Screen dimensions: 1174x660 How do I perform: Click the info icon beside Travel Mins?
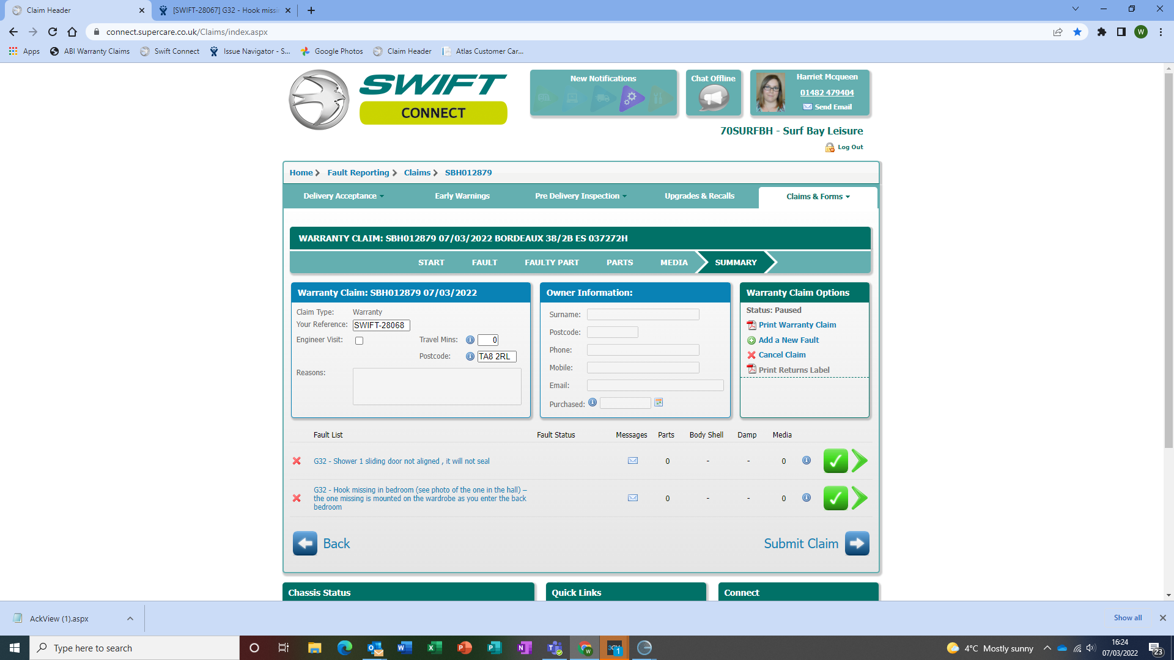click(470, 340)
